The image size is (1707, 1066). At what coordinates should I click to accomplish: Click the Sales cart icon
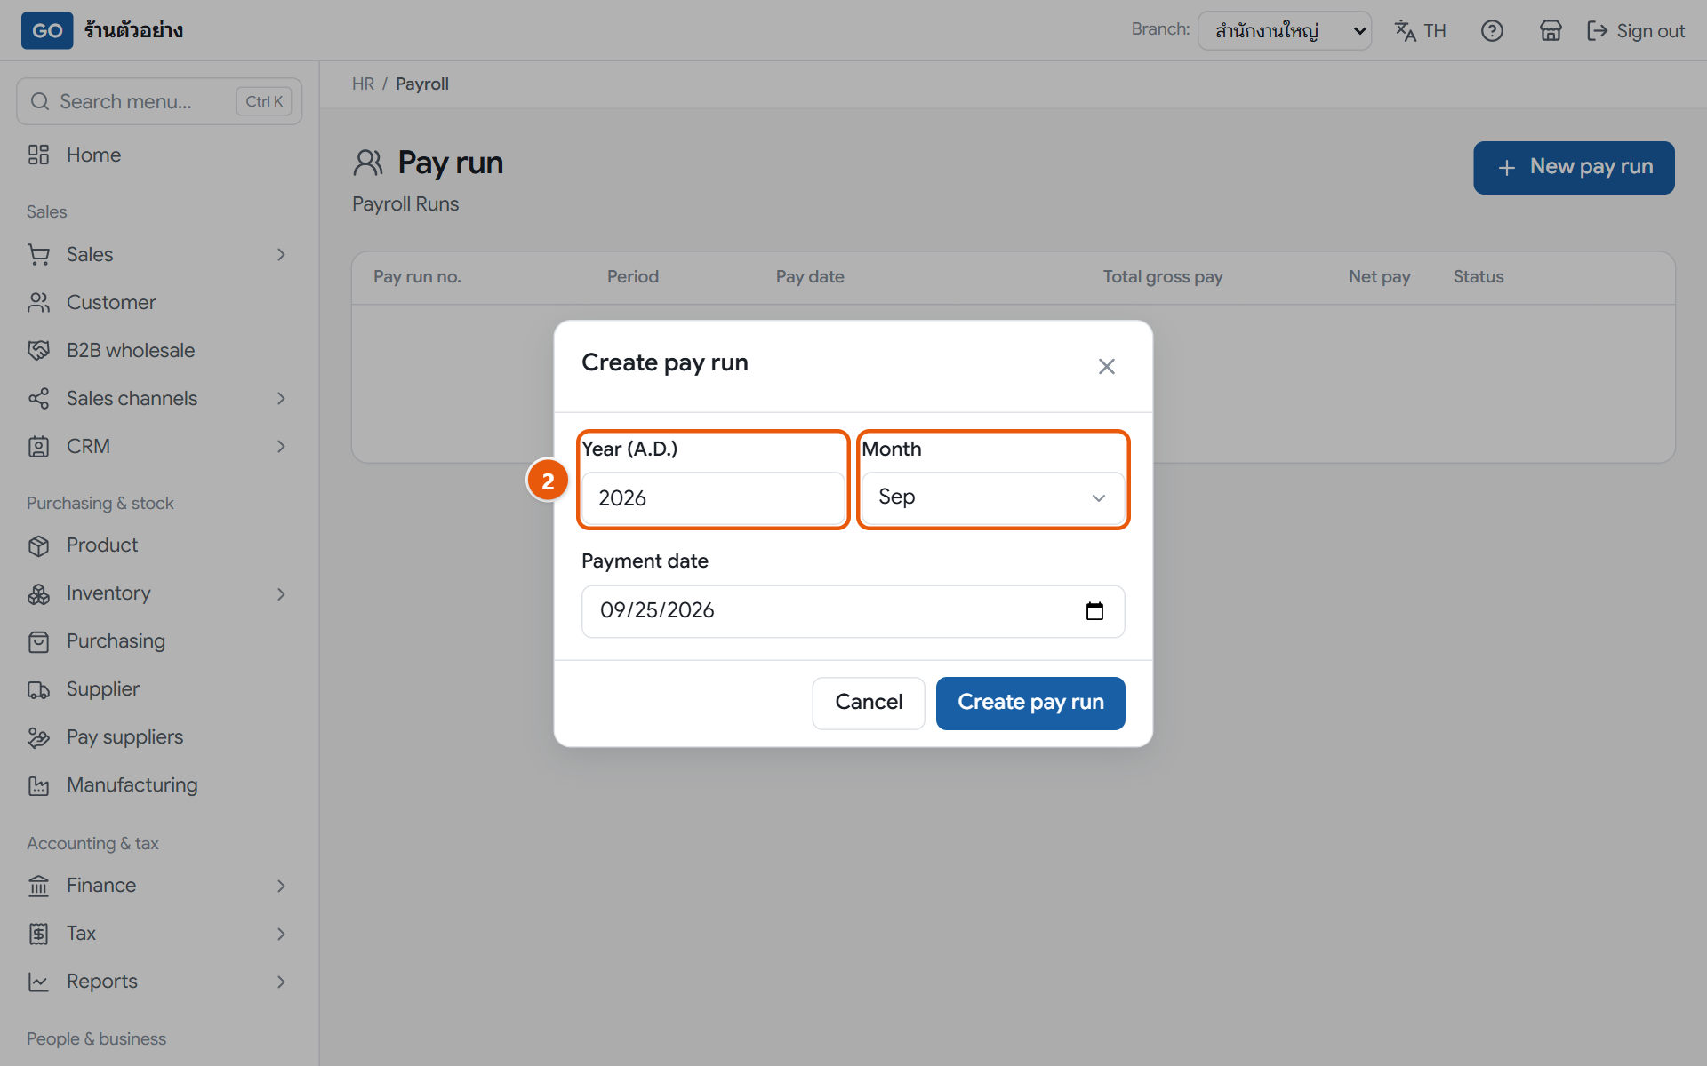(38, 254)
